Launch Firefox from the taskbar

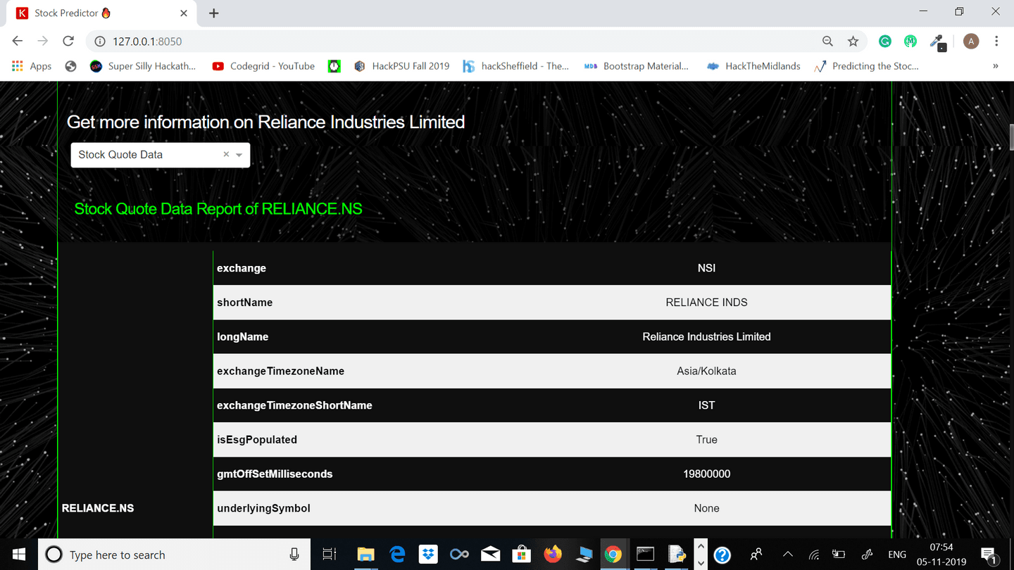pos(553,555)
